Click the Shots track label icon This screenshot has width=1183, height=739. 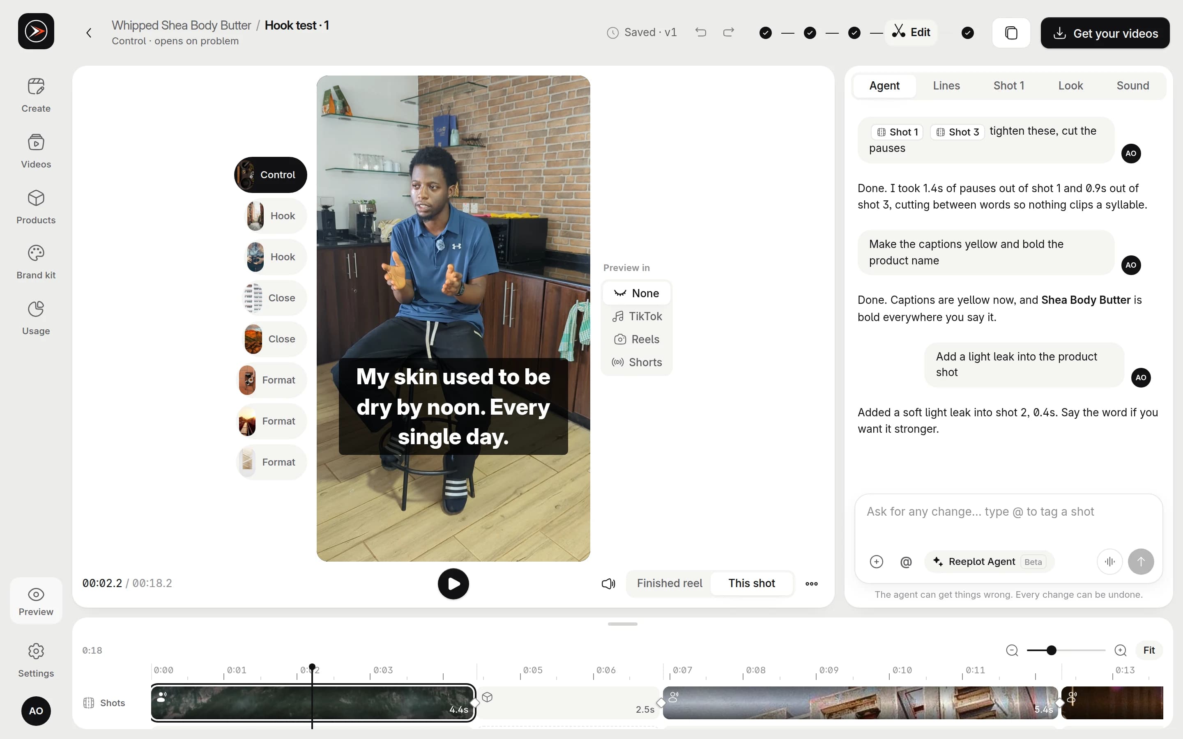tap(88, 703)
